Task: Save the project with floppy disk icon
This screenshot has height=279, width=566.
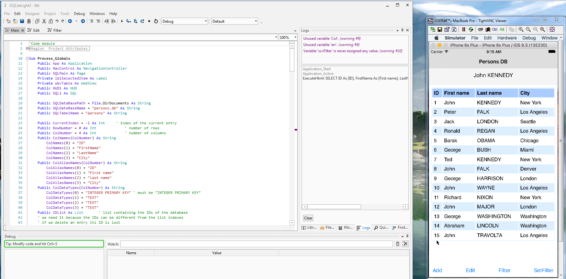Action: [x=22, y=21]
